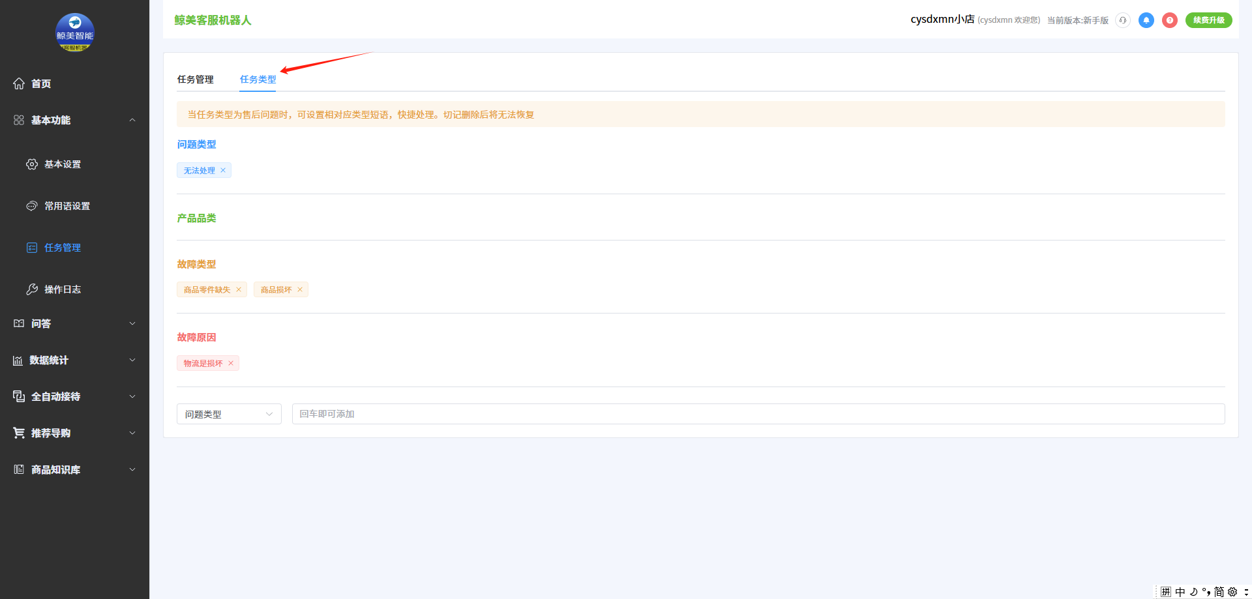
Task: Delete the 物流是损坏 tag
Action: click(231, 364)
